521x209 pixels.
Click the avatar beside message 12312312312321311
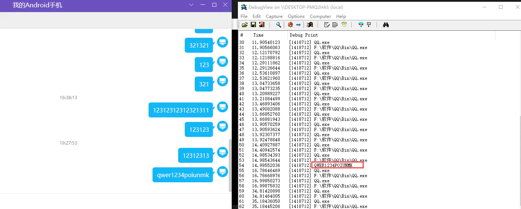(223, 107)
